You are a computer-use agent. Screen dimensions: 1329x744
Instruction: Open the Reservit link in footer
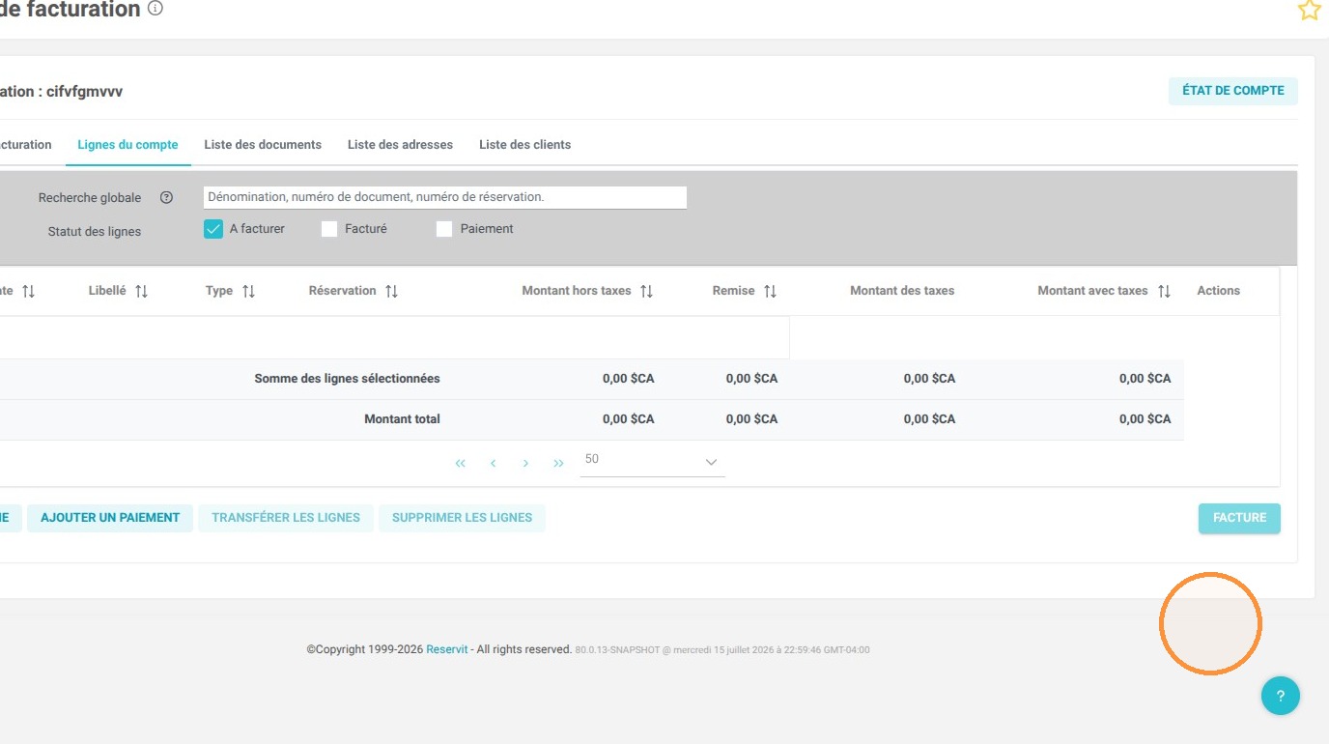point(447,649)
